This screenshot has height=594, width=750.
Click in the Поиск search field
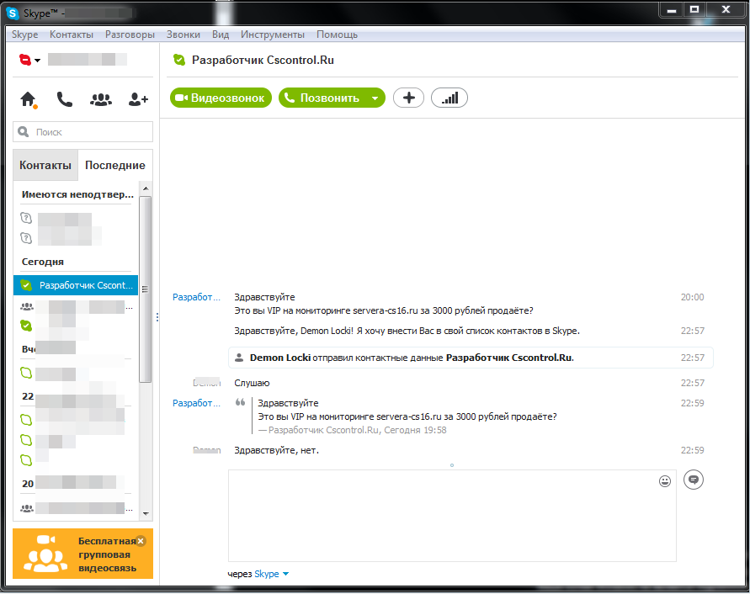coord(82,131)
